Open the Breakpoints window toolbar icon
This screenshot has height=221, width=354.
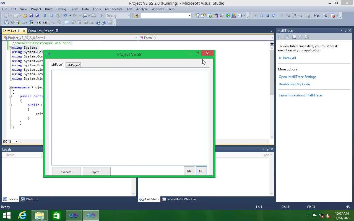333,16
